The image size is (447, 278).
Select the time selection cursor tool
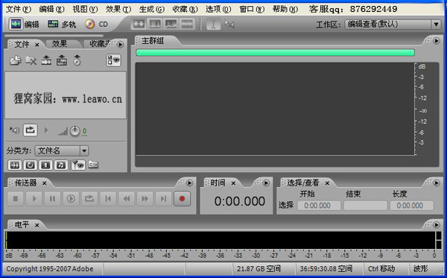click(x=213, y=25)
